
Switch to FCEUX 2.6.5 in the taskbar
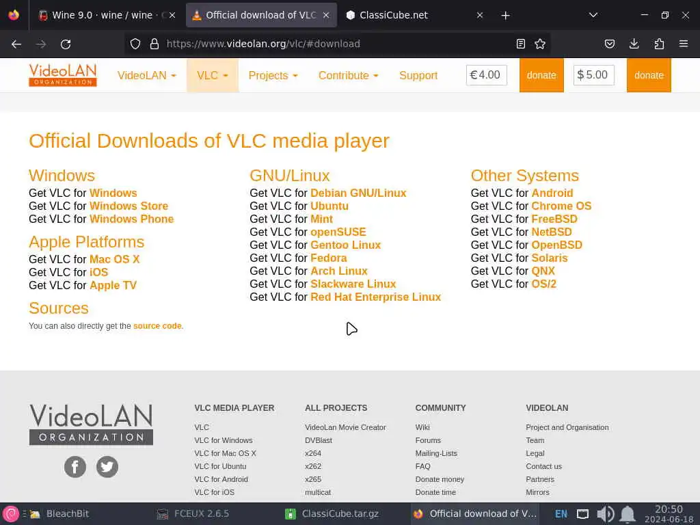pos(193,514)
